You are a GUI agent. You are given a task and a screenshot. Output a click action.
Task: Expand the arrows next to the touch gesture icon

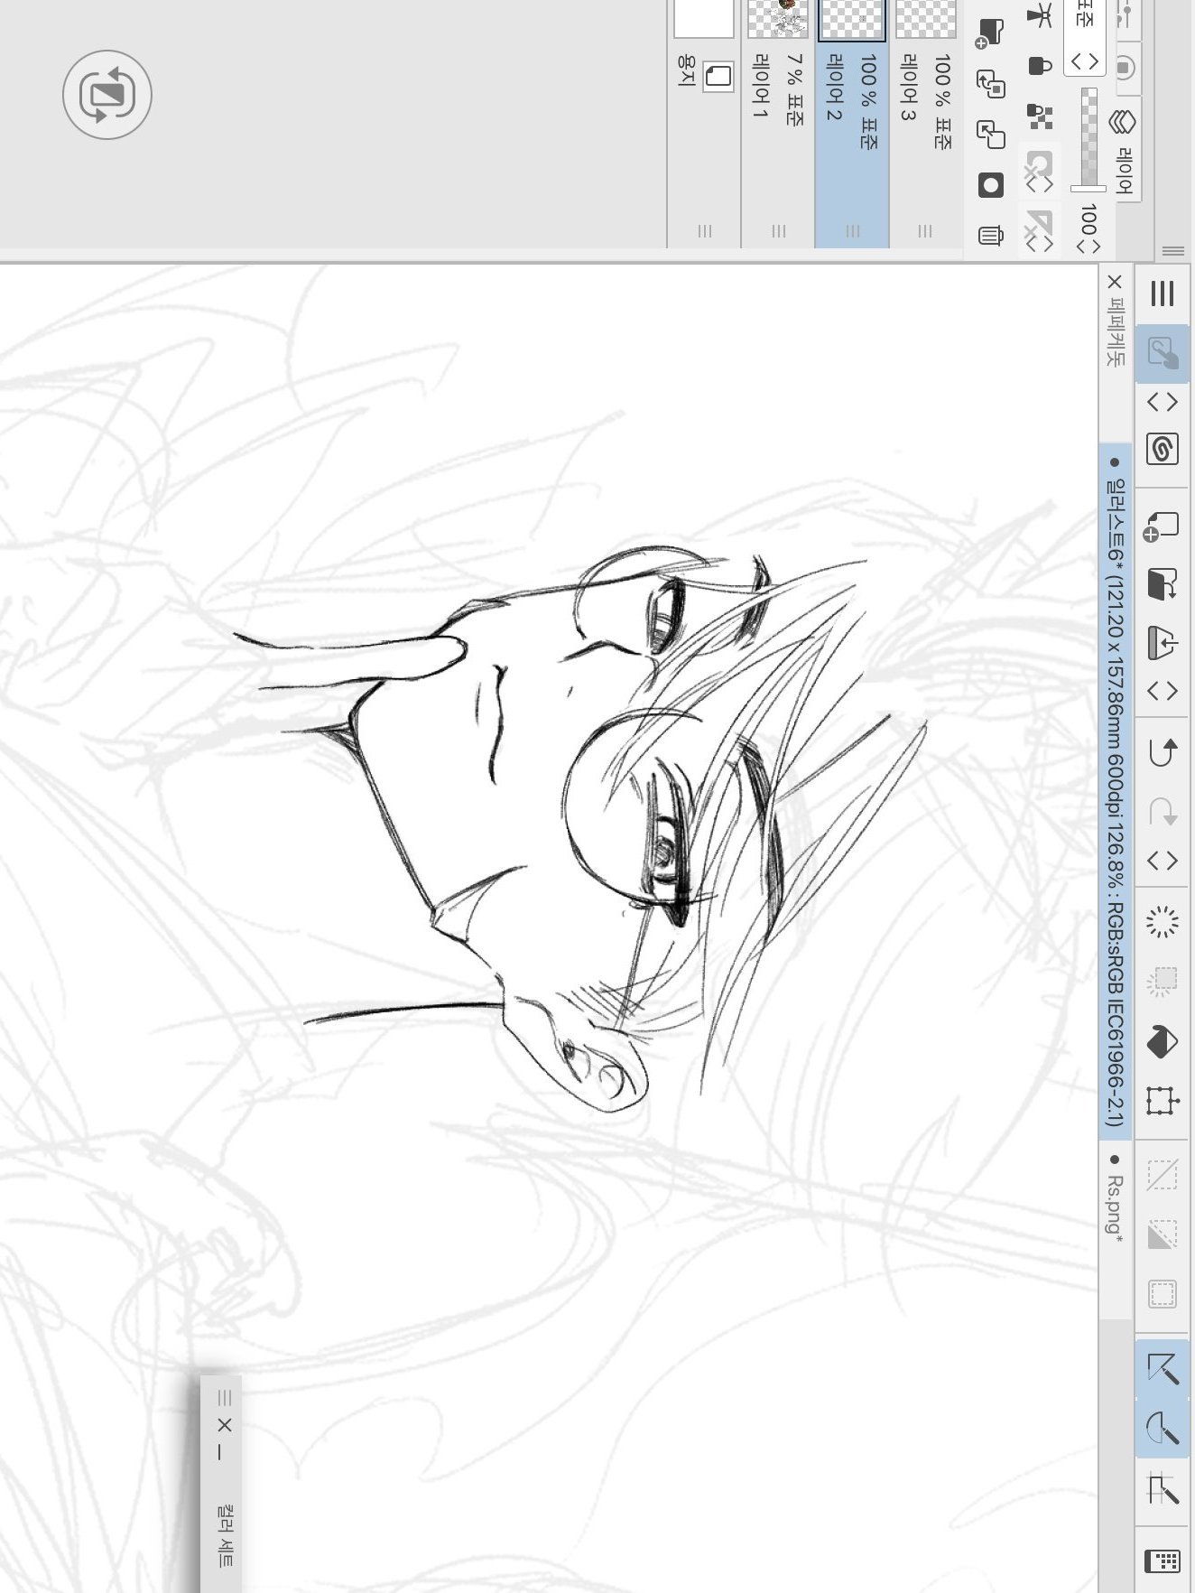click(x=1163, y=401)
